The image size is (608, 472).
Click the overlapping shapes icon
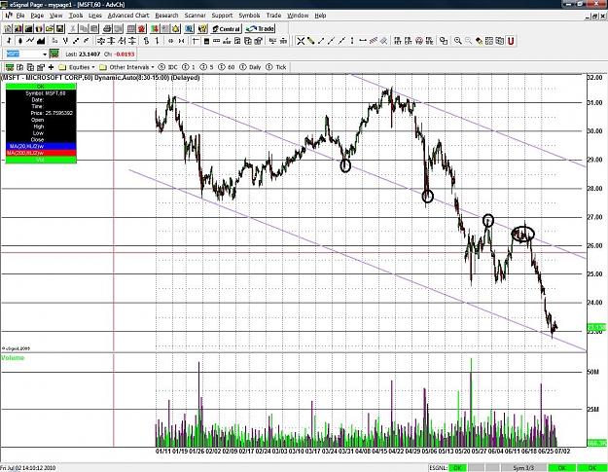pyautogui.click(x=444, y=41)
